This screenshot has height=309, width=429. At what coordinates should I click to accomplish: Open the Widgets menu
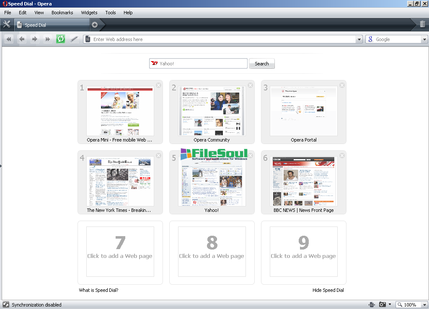pos(89,13)
